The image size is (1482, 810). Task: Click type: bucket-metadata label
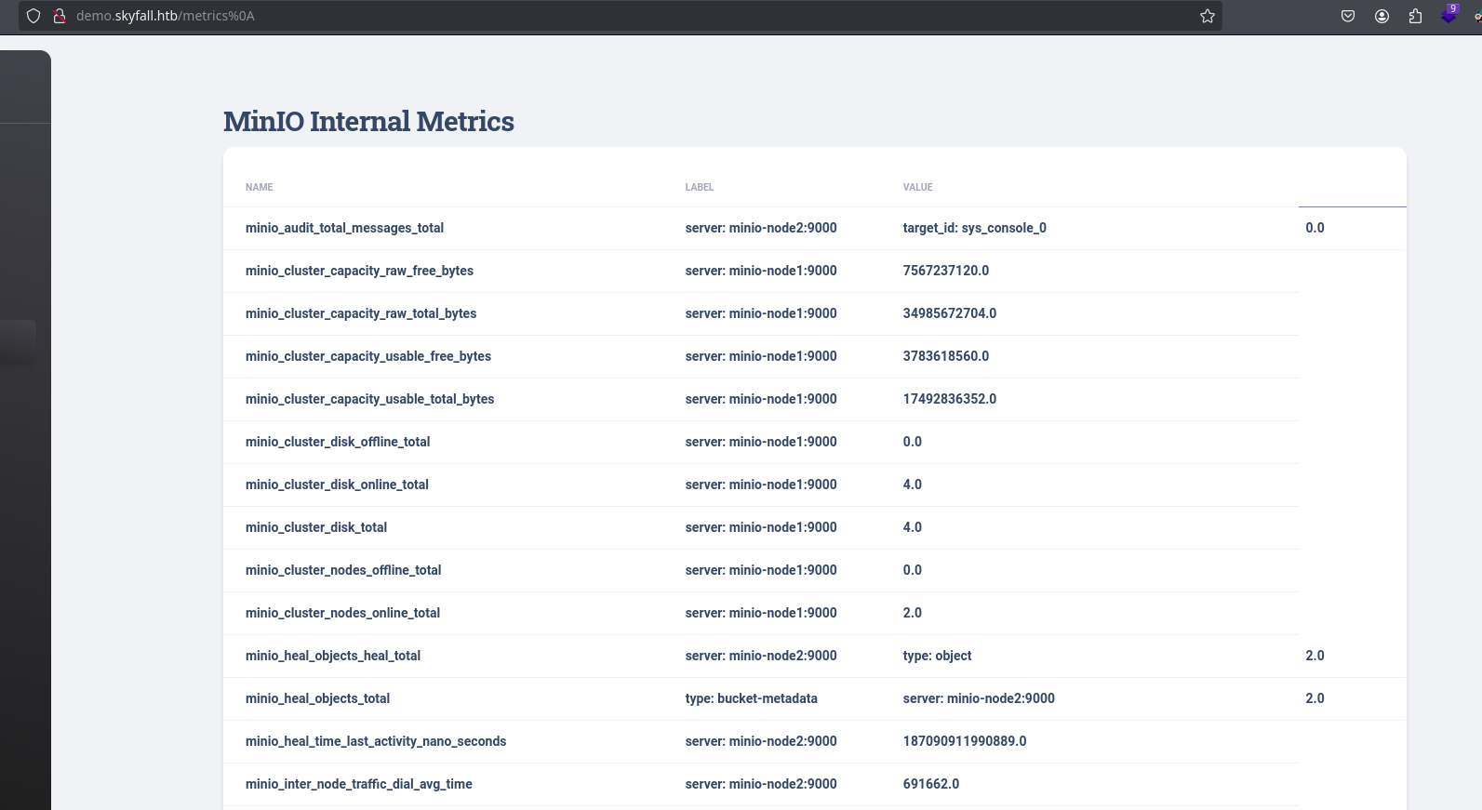[x=751, y=698]
